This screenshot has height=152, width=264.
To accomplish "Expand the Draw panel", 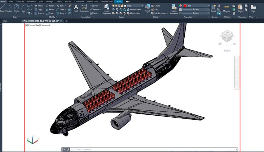I will (16, 17).
